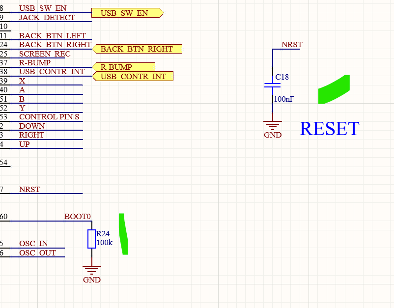Select the BACK_BTN_LEFT net label

53,36
